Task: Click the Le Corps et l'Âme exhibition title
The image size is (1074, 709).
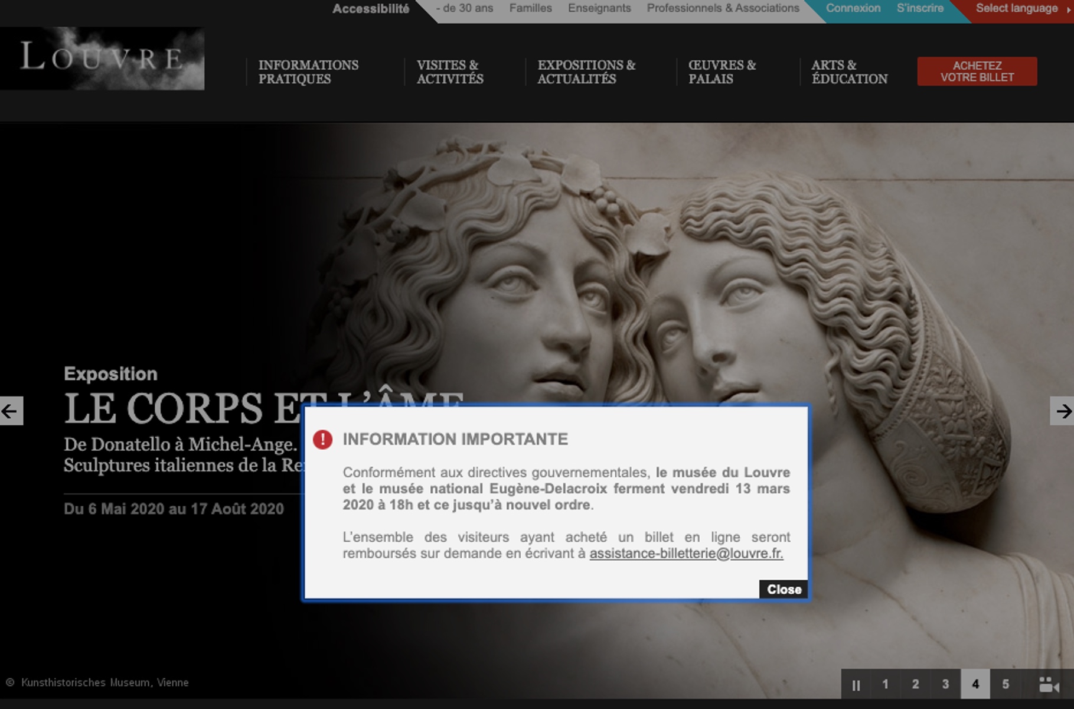Action: click(183, 408)
